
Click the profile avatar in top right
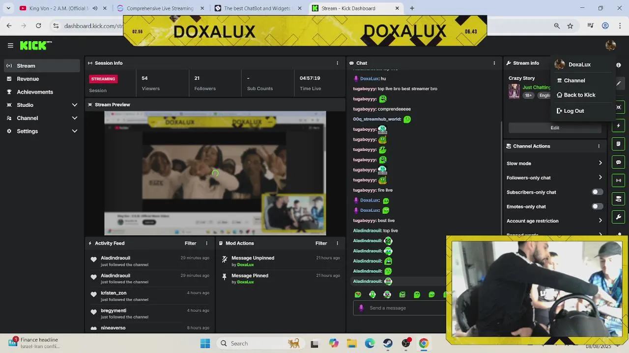(611, 46)
